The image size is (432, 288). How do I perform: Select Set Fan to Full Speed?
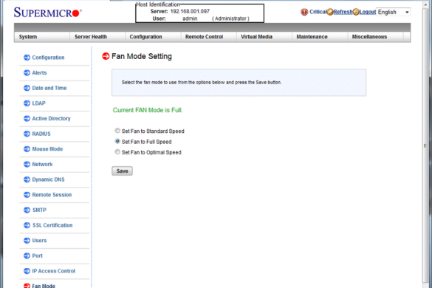117,141
